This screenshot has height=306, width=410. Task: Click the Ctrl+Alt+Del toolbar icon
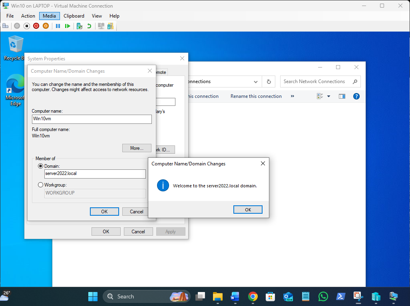[x=6, y=26]
